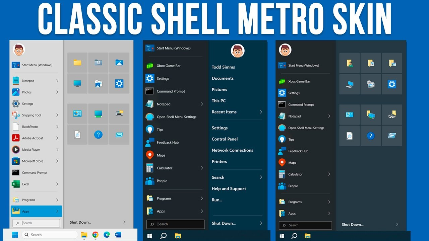Focus the search field in the text-link dark menu
Viewport: 429px width, 241px height.
point(176,224)
